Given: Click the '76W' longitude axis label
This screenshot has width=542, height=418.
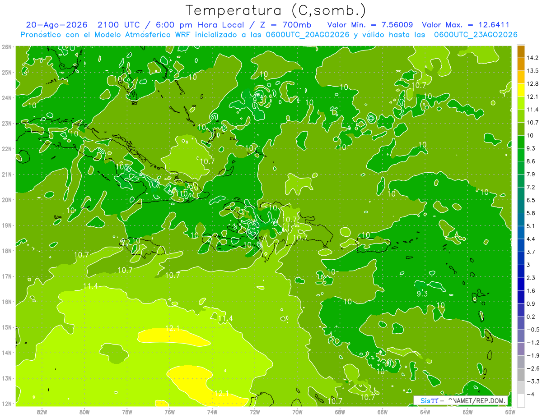Looking at the screenshot, I should (x=169, y=412).
